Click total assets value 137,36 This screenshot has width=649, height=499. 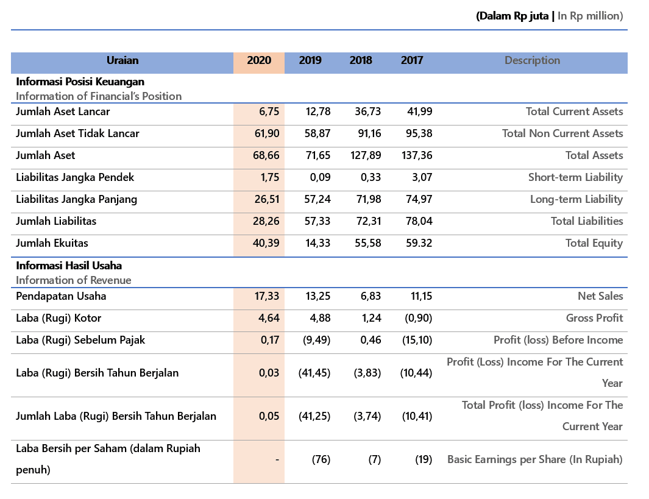[x=417, y=155]
